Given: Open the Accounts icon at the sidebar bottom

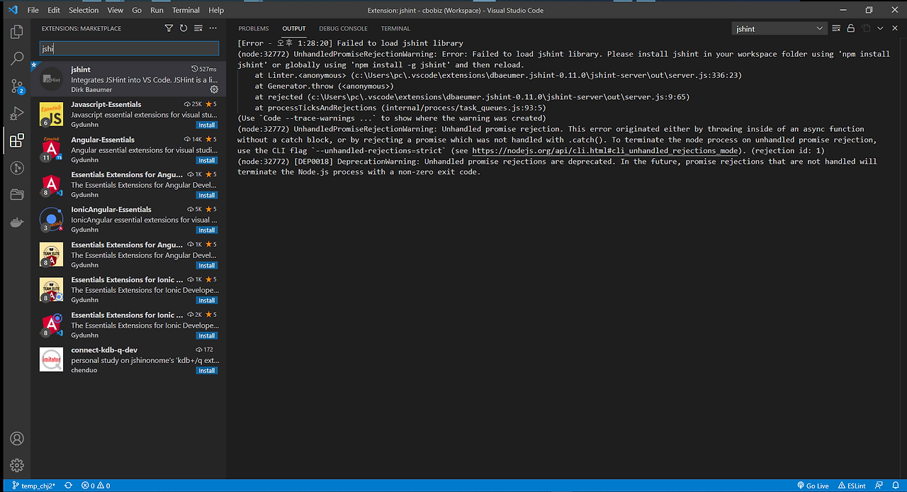Looking at the screenshot, I should (x=16, y=438).
